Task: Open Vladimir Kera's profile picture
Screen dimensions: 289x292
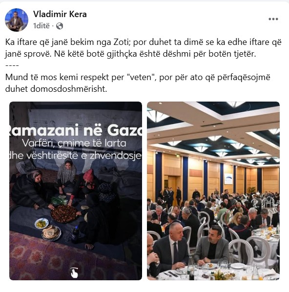Action: click(x=17, y=20)
